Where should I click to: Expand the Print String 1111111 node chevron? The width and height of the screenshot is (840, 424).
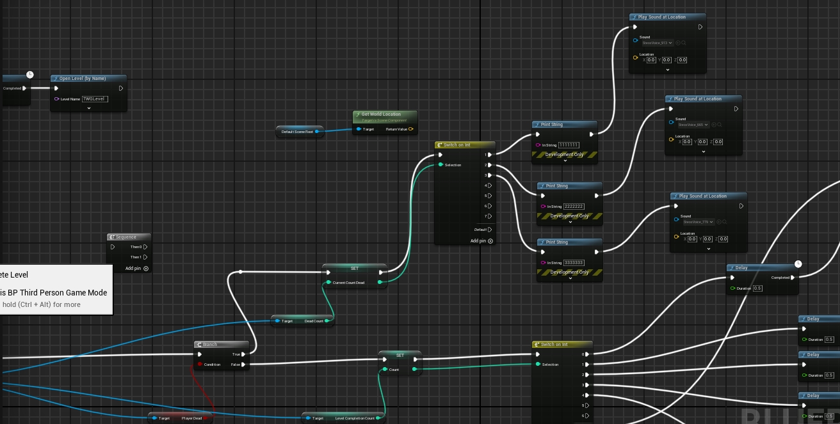click(565, 161)
